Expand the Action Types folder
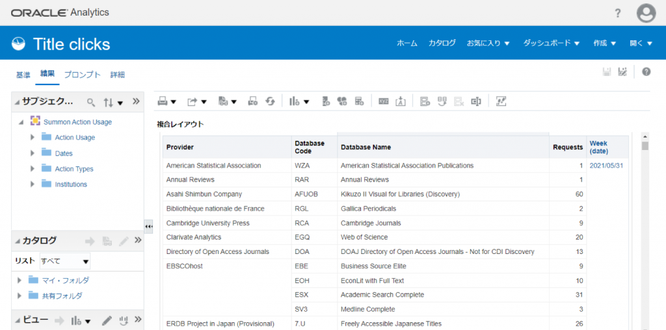This screenshot has height=330, width=666. click(x=33, y=169)
